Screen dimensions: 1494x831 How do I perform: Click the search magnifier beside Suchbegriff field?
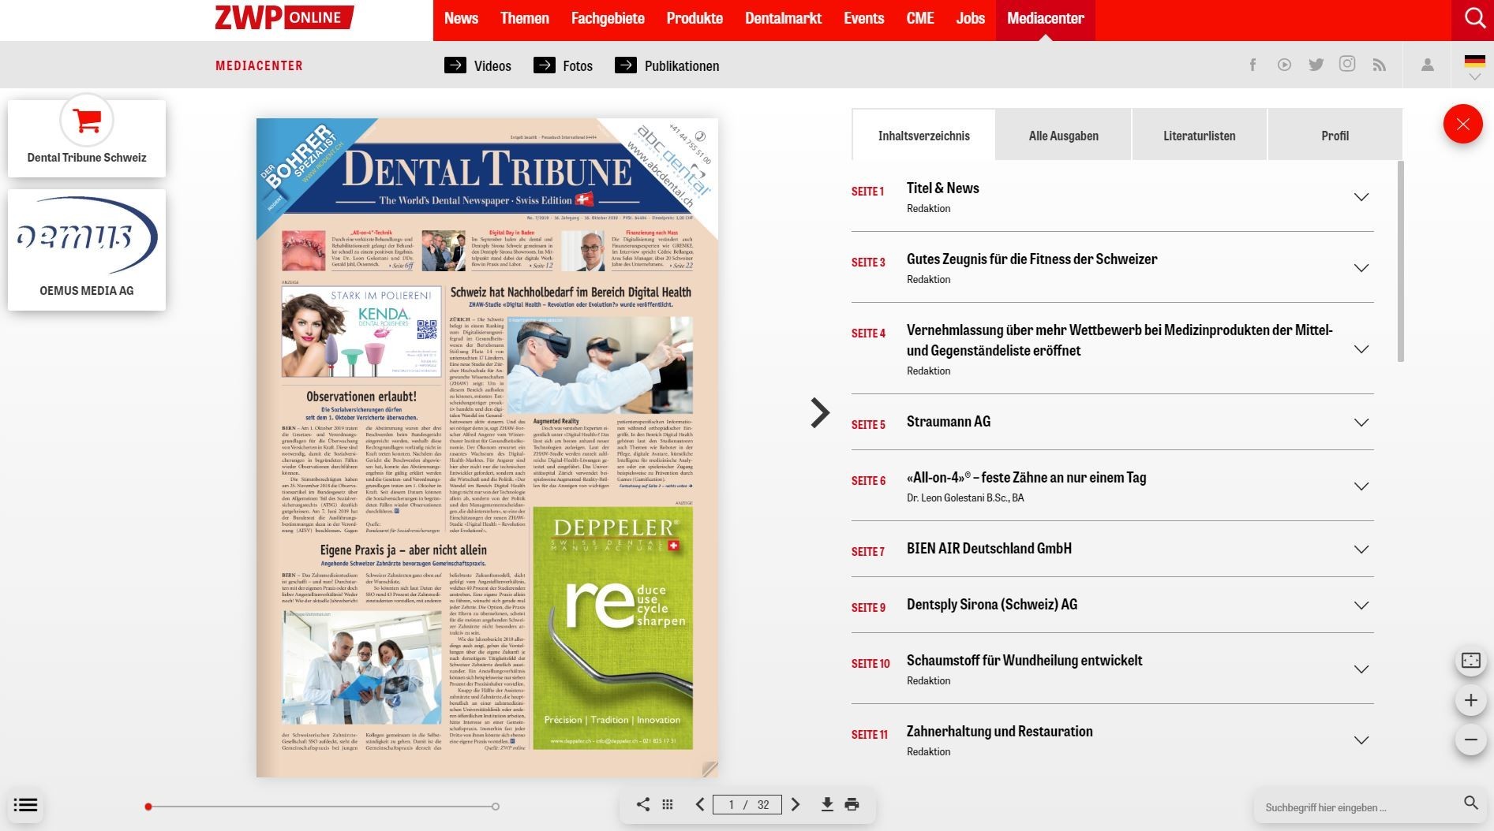(x=1471, y=803)
